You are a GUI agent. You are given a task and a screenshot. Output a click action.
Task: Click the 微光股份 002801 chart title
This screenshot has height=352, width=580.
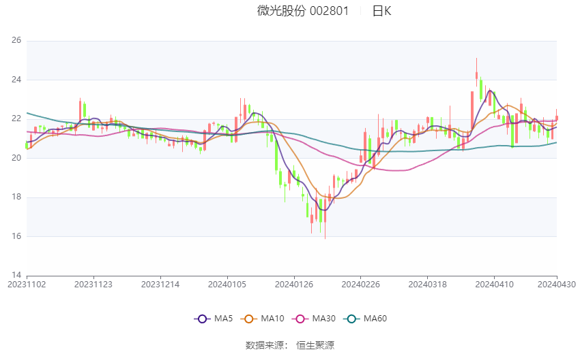point(303,11)
